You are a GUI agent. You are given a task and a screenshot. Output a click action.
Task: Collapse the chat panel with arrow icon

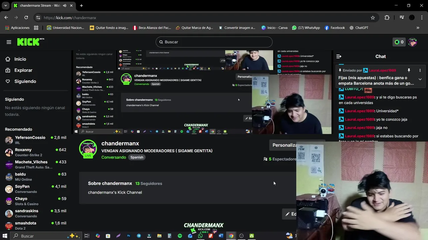pyautogui.click(x=339, y=56)
